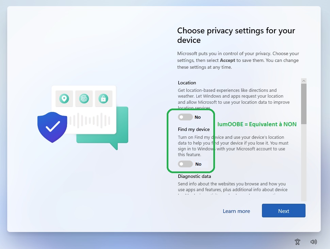Click the empty scrollbar track below the thumb
The width and height of the screenshot is (330, 249).
tap(304, 163)
